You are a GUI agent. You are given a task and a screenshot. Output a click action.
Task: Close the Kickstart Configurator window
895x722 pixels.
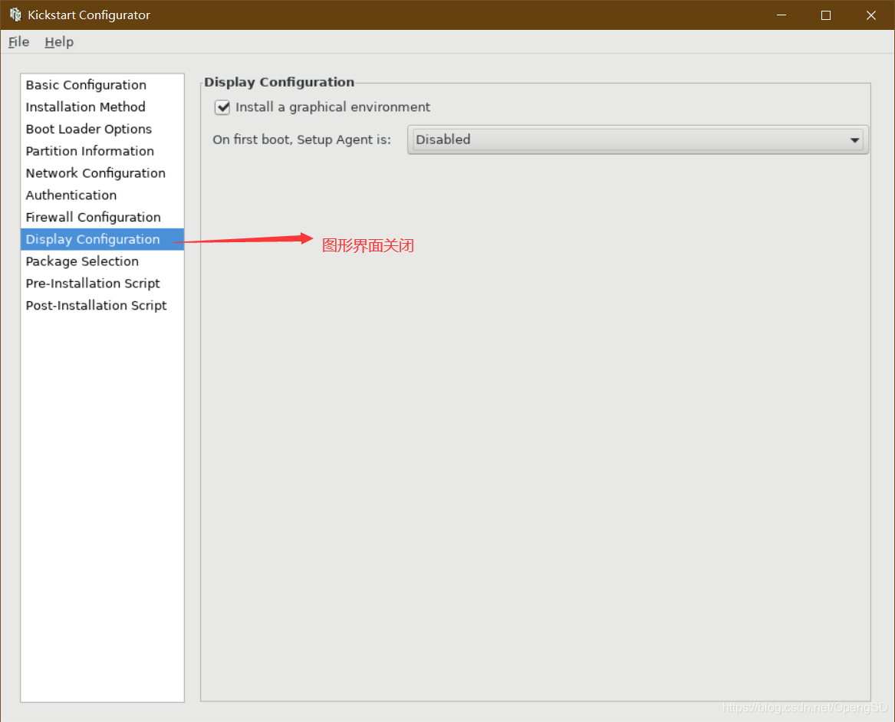871,15
